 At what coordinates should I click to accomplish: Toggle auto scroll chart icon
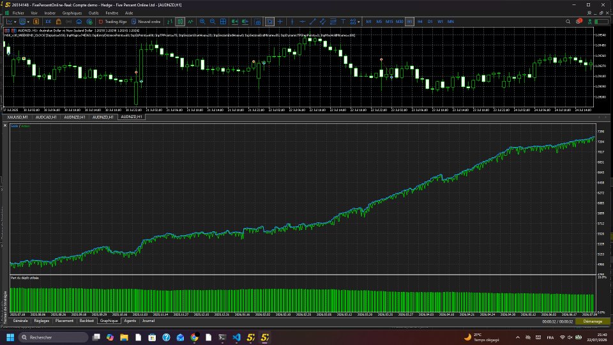pos(234,22)
